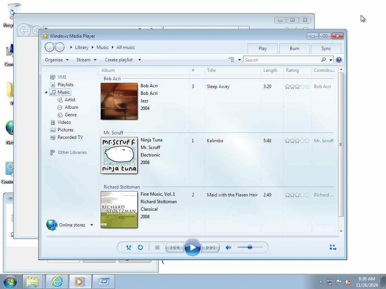Select the Kalimba track
Image resolution: width=386 pixels, height=289 pixels.
coord(215,141)
